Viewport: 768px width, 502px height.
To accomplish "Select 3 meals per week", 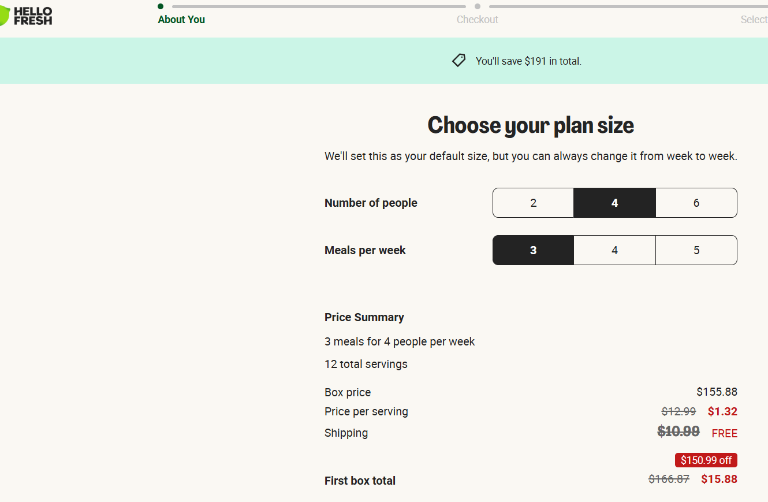I will 533,250.
